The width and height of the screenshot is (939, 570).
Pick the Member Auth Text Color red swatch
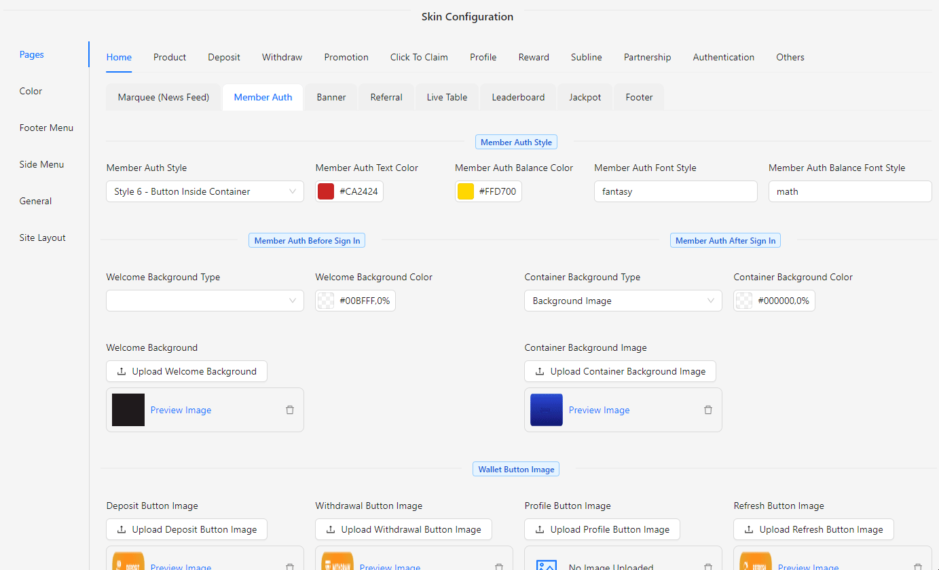point(326,191)
